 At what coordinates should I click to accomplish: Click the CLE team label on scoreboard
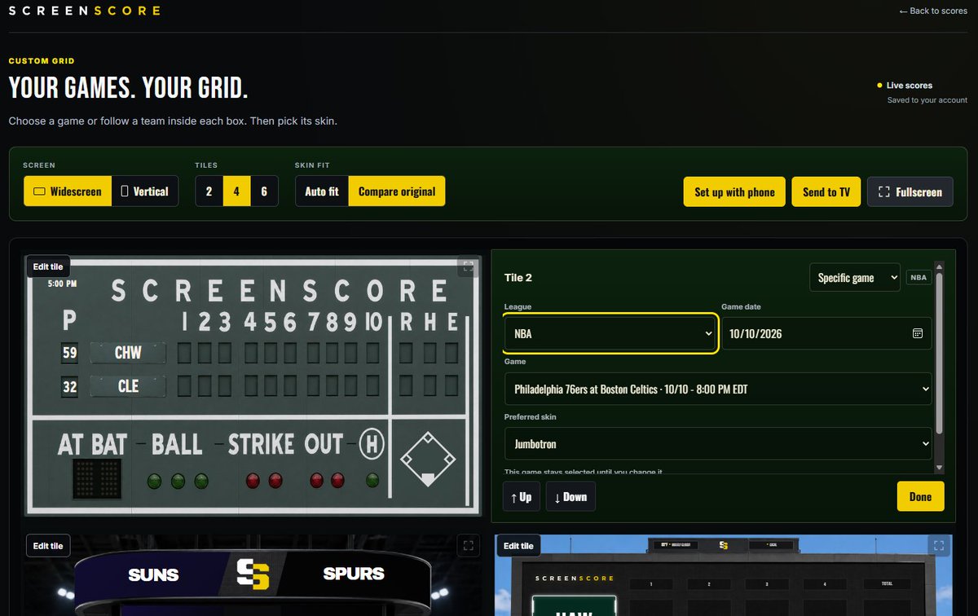(x=128, y=386)
